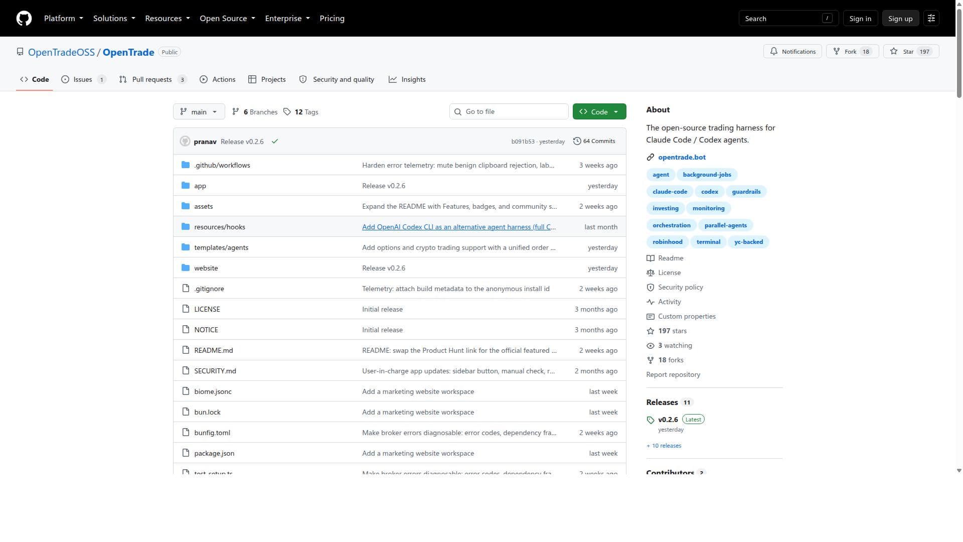Click the green check commit status icon

tap(275, 142)
